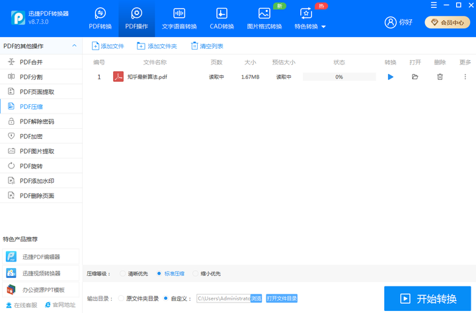Start converting 知乎最新算法.pdf with play icon
This screenshot has height=313, width=476.
coord(391,77)
